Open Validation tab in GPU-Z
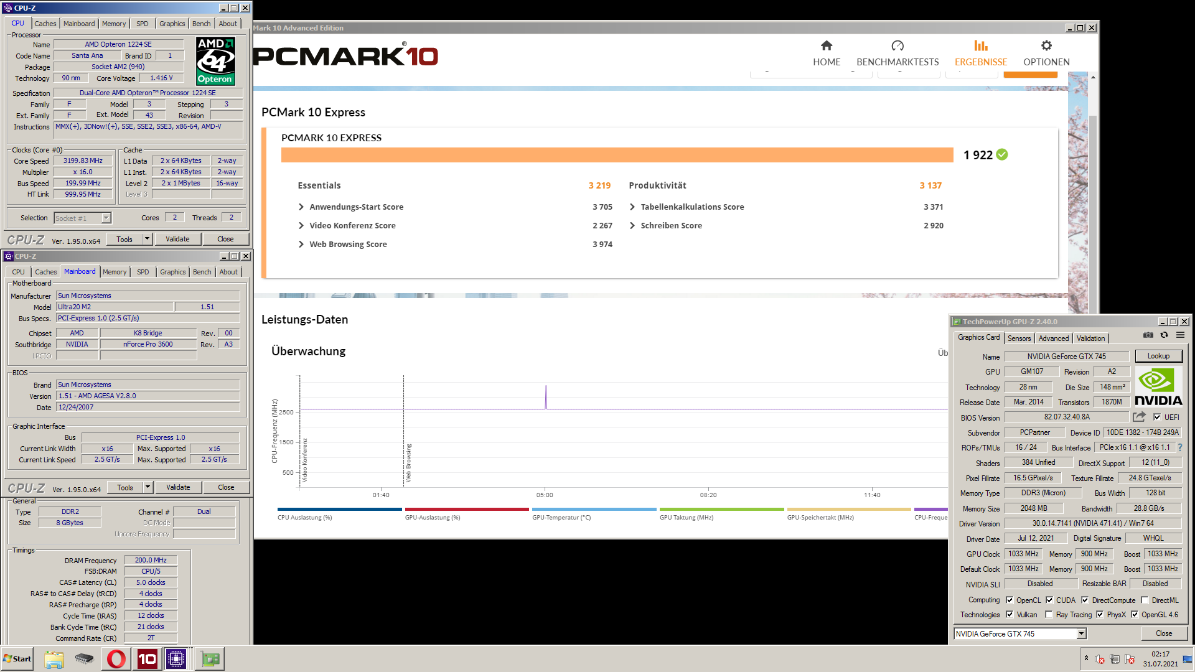This screenshot has height=672, width=1195. click(1090, 338)
